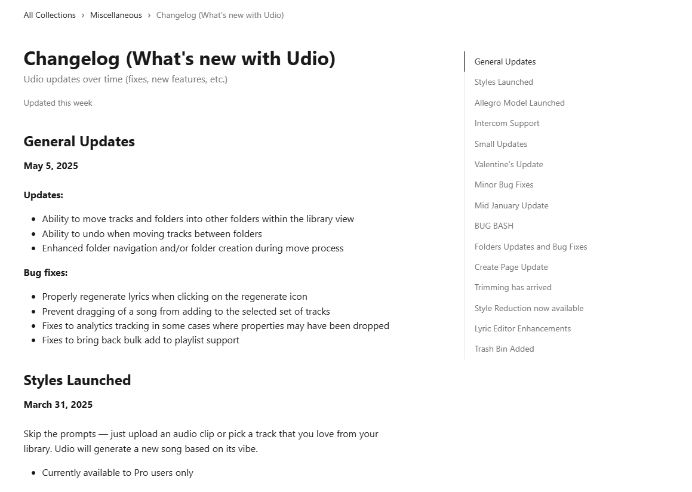Viewport: 692px width, 492px height.
Task: Open Style Reduction now available link
Action: [528, 308]
